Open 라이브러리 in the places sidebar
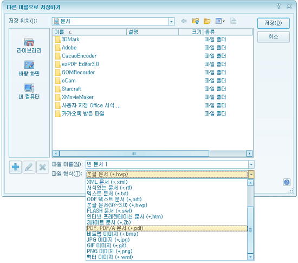Viewport: 298px width, 263px height. (x=29, y=46)
